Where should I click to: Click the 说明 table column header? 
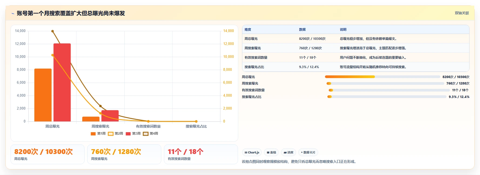tap(343, 30)
